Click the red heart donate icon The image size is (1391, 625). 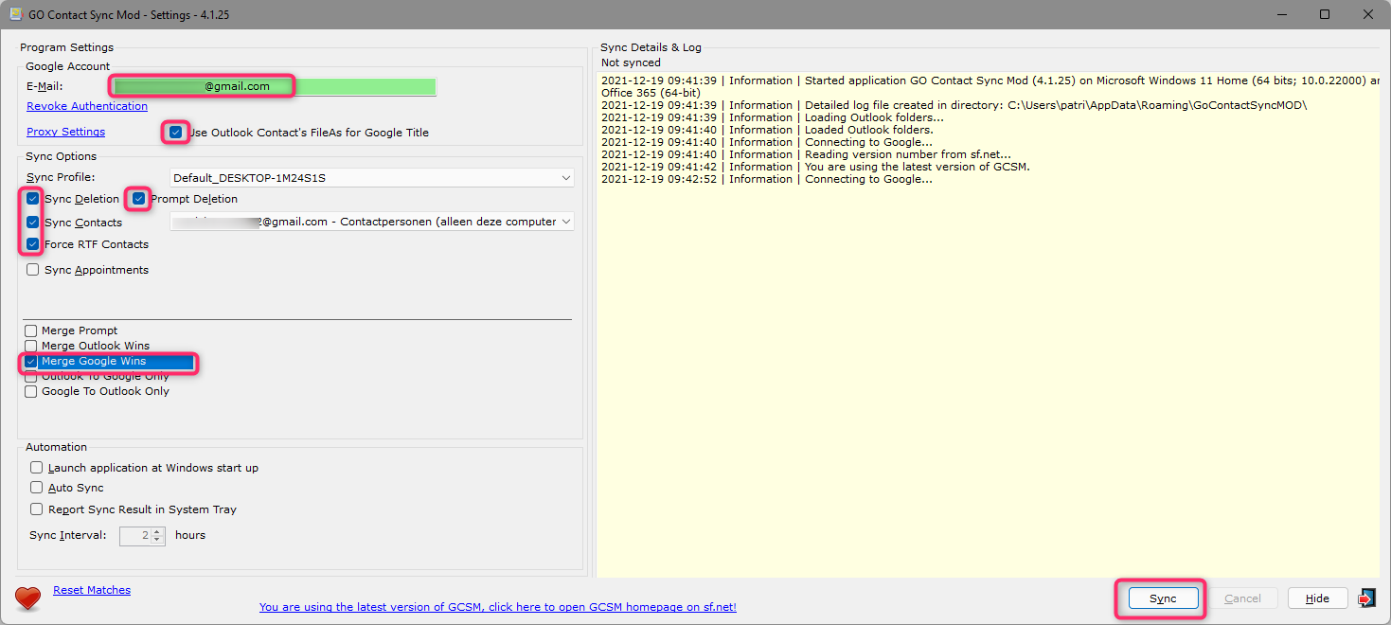29,598
